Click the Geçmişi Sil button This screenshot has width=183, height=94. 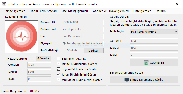pyautogui.click(x=154, y=63)
